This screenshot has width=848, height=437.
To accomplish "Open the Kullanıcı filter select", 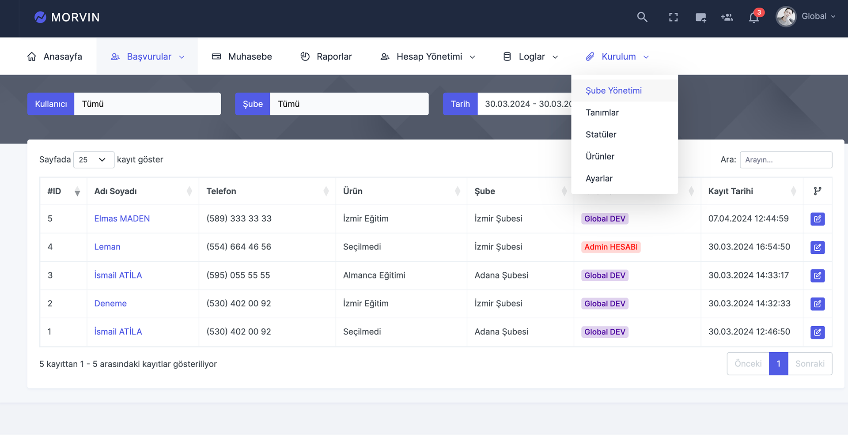I will click(x=148, y=104).
